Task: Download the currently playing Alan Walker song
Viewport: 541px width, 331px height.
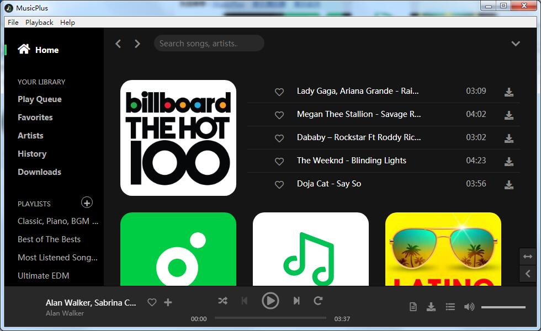Action: tap(431, 307)
